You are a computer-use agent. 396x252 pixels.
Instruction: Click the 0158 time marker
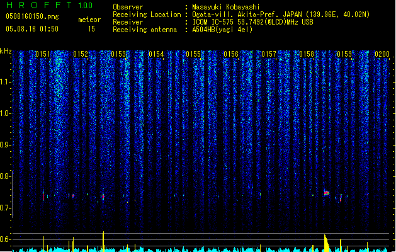pyautogui.click(x=307, y=54)
